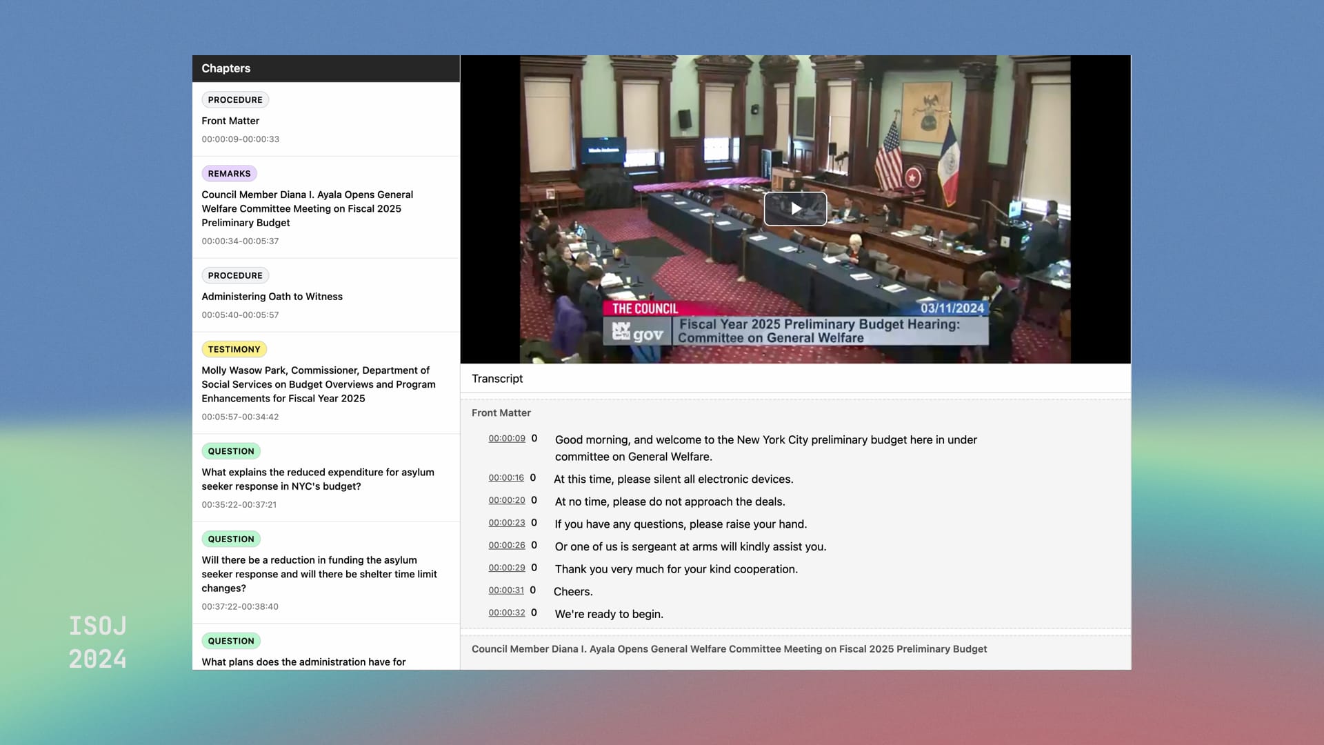Screen dimensions: 1324x745
Task: Click the 00:00:32 timestamp
Action: [x=506, y=613]
